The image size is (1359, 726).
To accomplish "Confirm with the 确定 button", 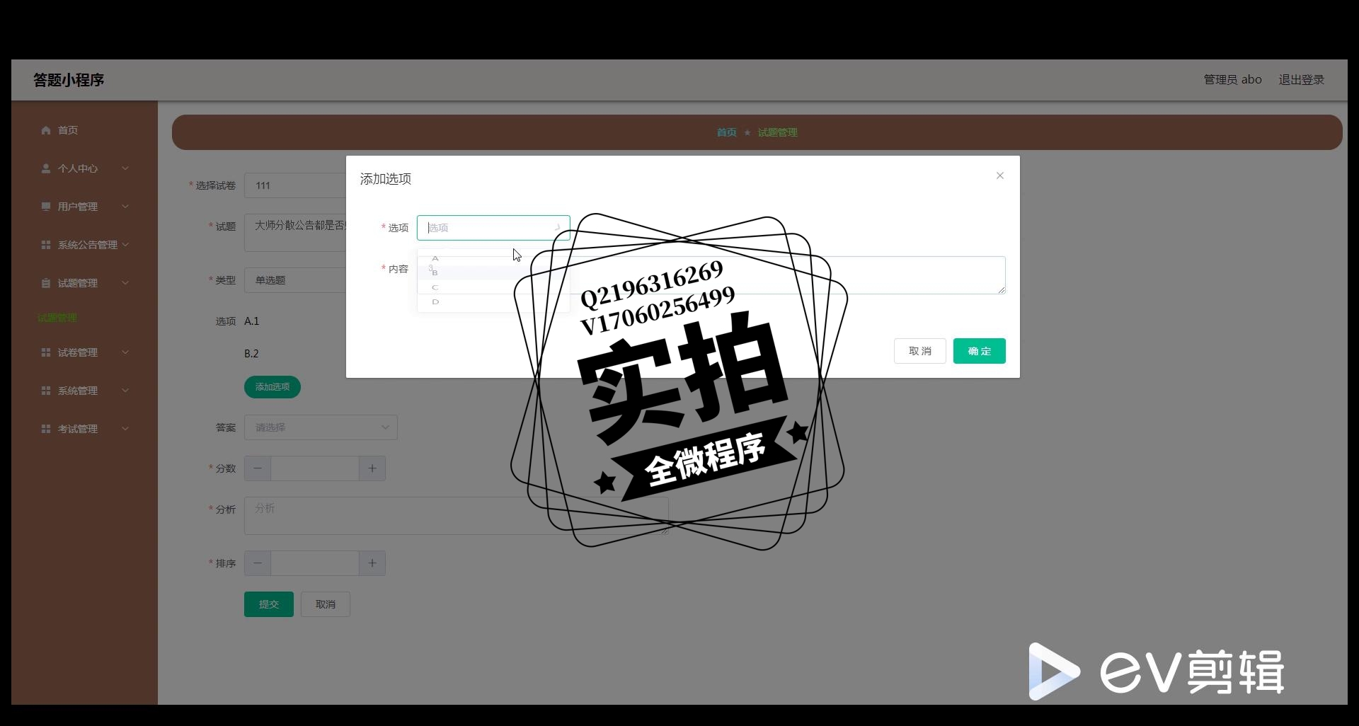I will [x=980, y=351].
